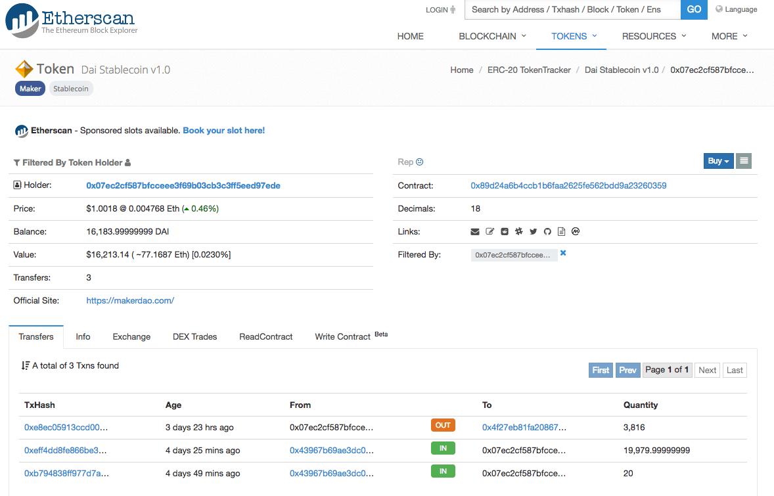Expand the Blockchain menu
774x496 pixels.
tap(492, 37)
